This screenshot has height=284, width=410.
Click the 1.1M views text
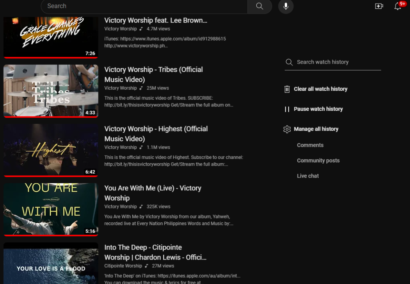point(158,147)
